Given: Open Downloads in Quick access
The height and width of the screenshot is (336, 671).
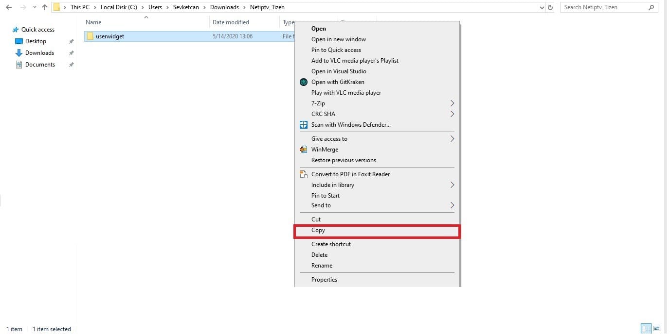Looking at the screenshot, I should coord(39,53).
